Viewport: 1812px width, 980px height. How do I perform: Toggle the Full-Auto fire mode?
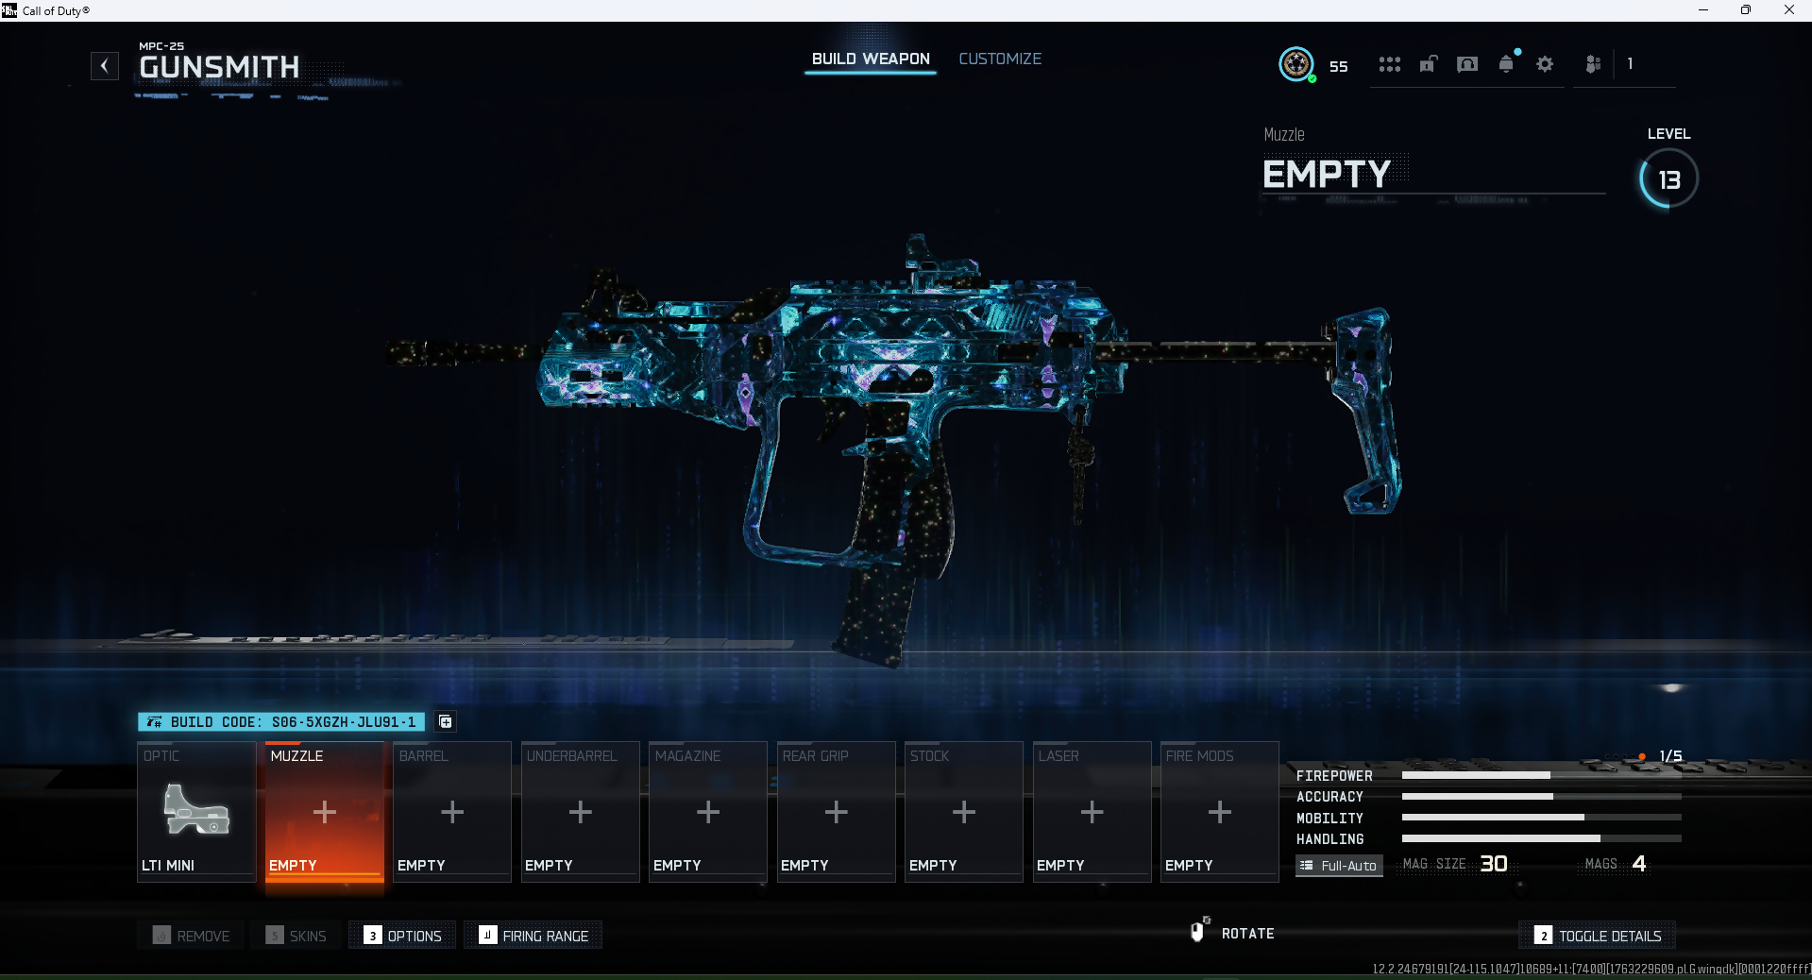click(x=1339, y=866)
